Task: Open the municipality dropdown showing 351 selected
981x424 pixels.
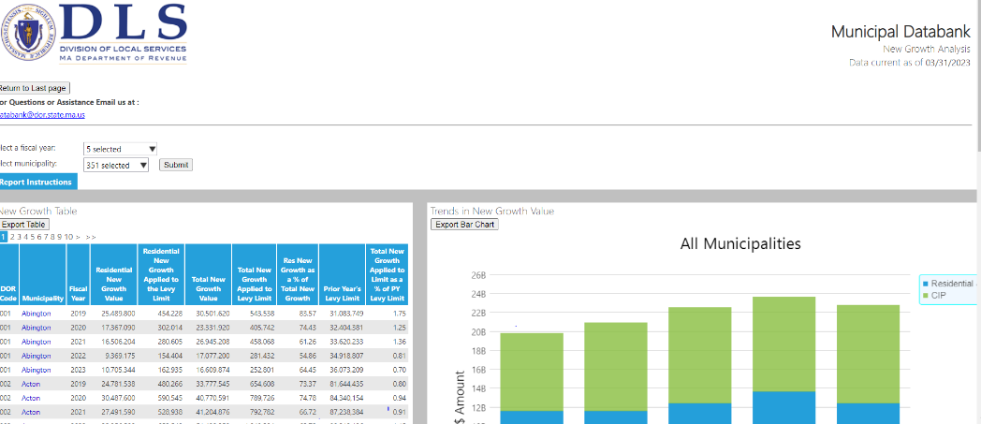Action: tap(116, 165)
